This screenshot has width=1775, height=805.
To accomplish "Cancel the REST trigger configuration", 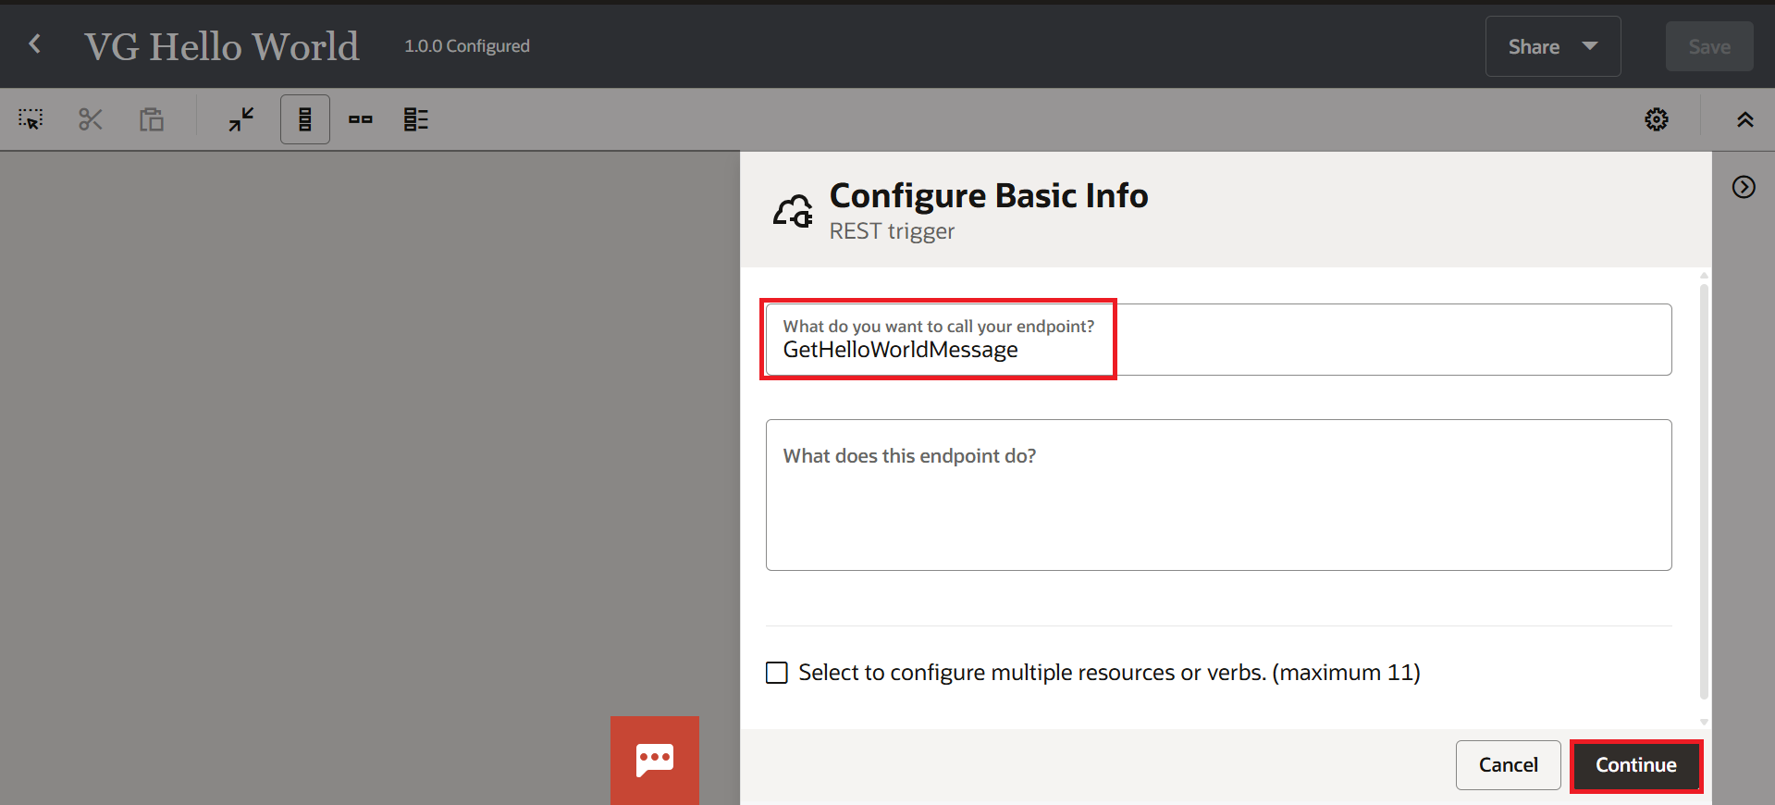I will click(x=1508, y=765).
